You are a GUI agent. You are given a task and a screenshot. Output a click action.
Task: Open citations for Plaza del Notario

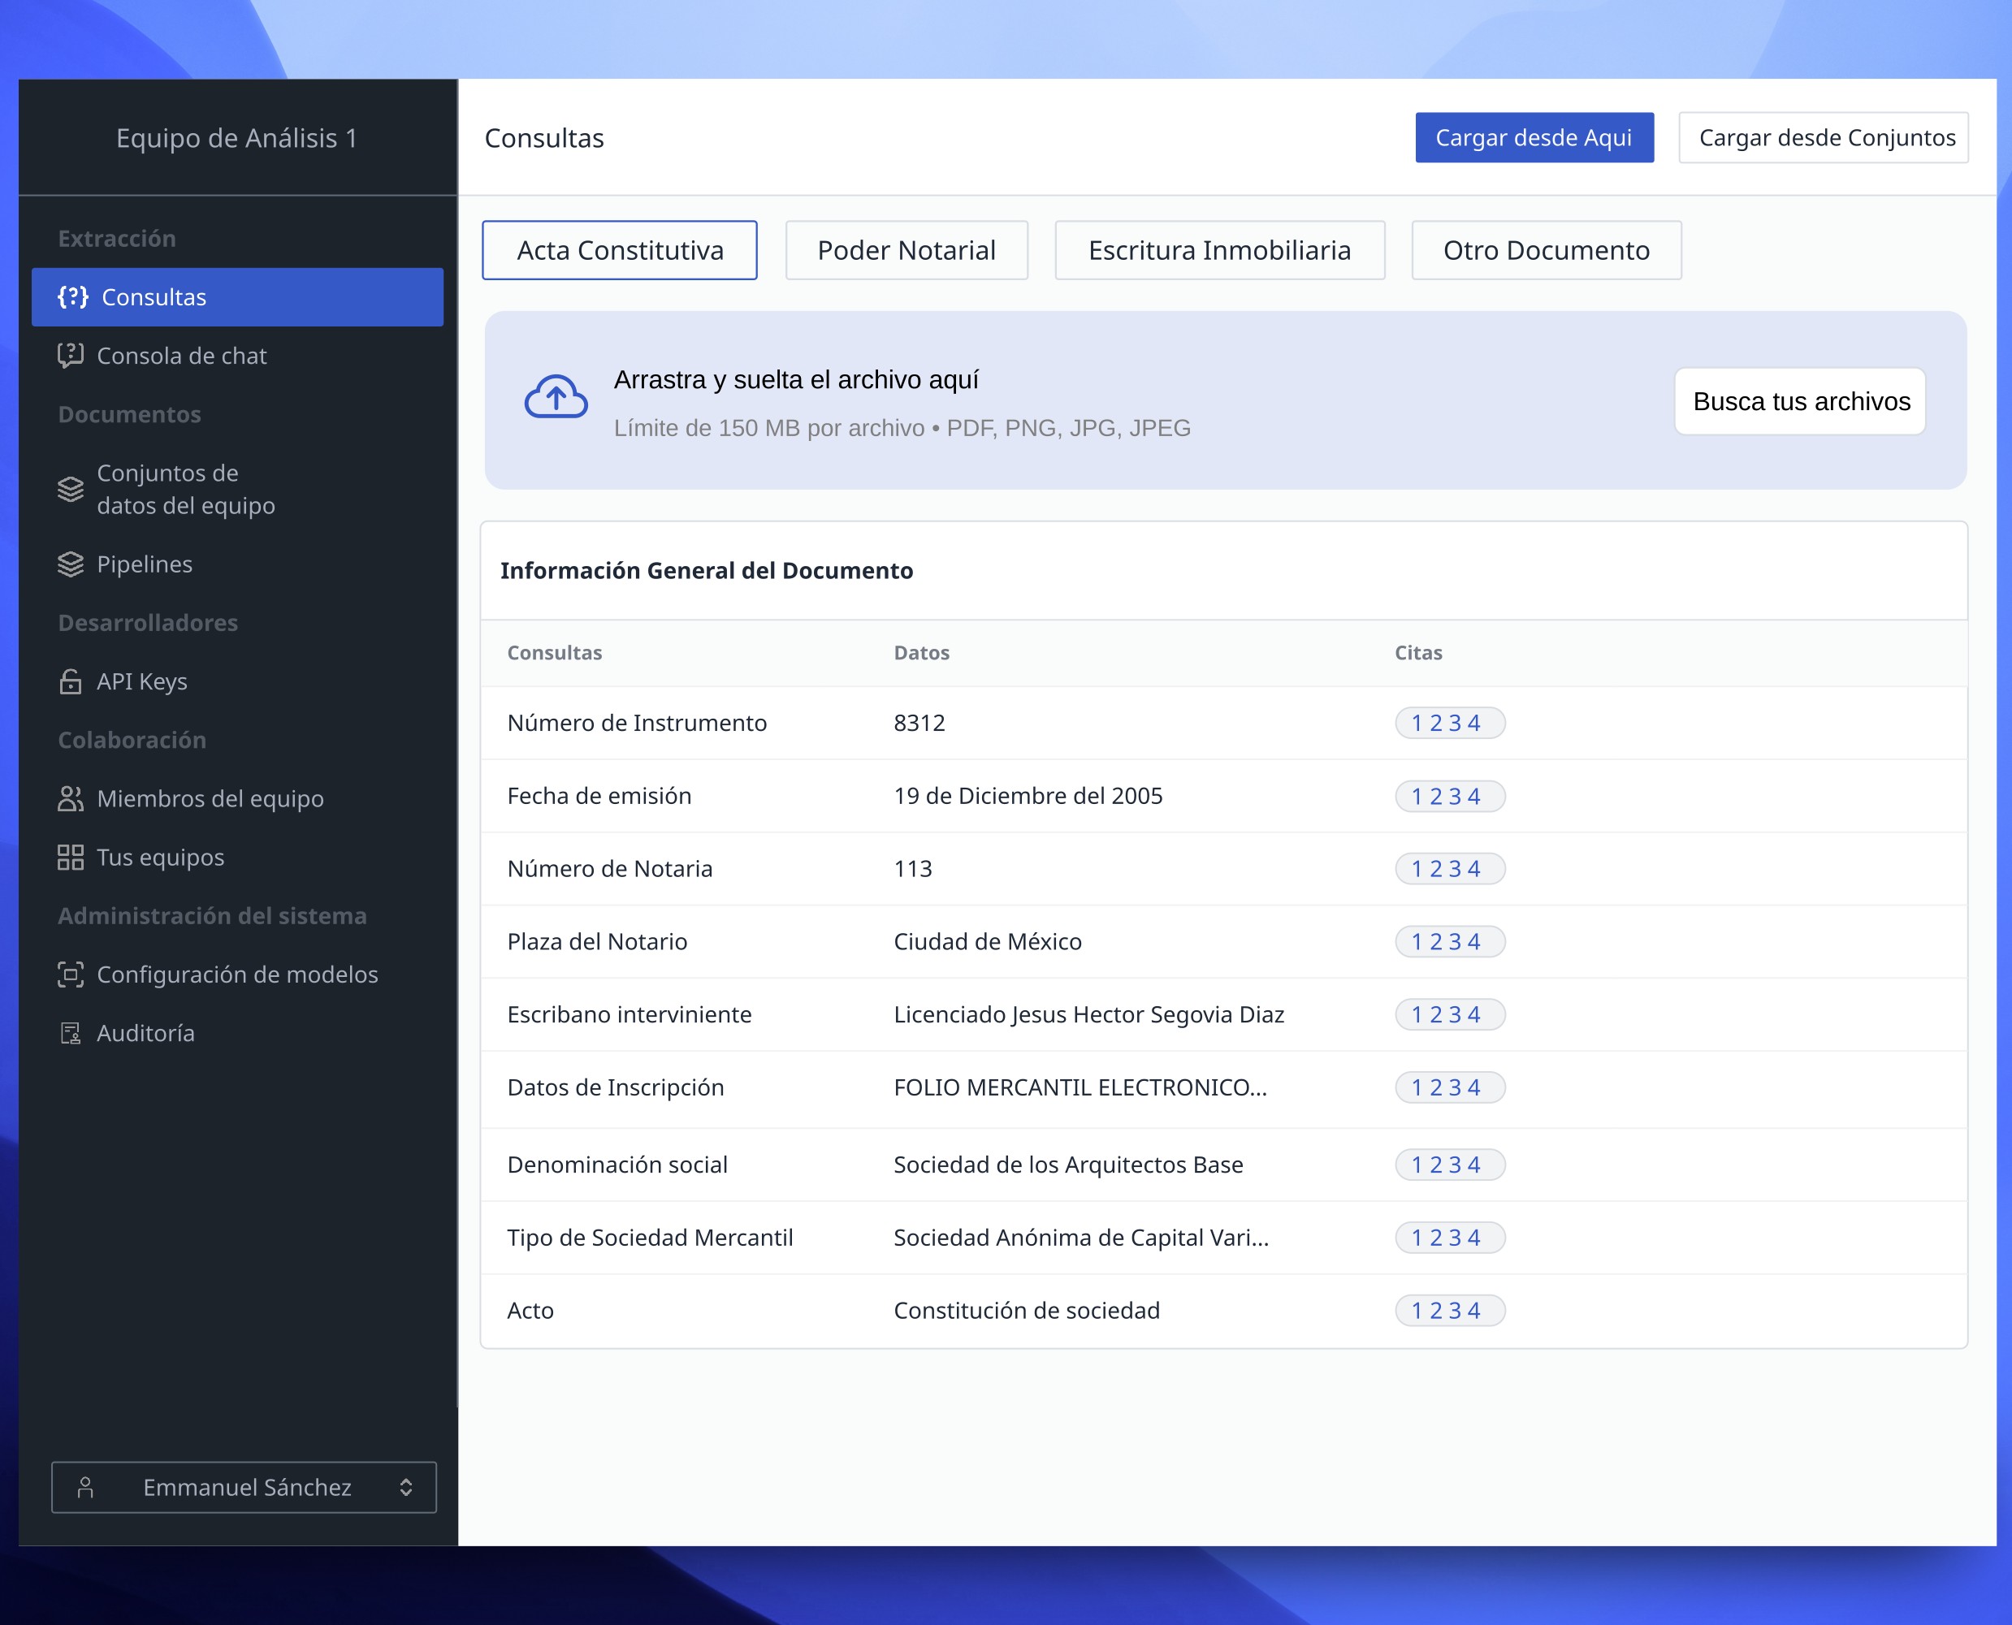click(1450, 942)
